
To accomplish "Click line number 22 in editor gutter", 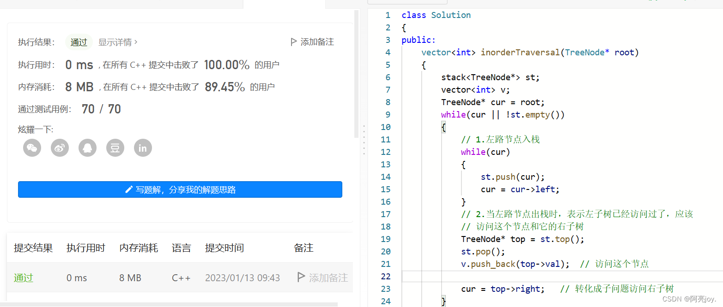I will tap(385, 277).
